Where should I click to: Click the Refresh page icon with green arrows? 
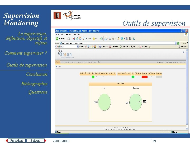click(77, 39)
